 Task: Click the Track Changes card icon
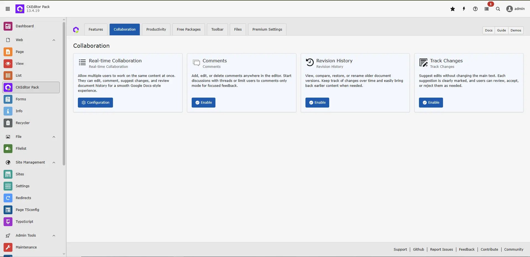(423, 63)
